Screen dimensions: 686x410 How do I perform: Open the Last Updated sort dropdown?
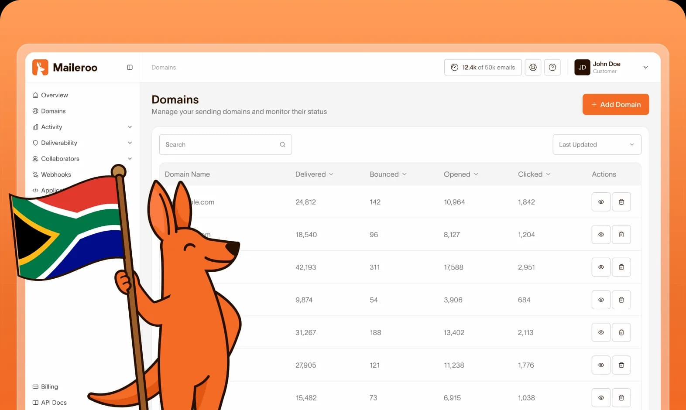click(x=597, y=145)
